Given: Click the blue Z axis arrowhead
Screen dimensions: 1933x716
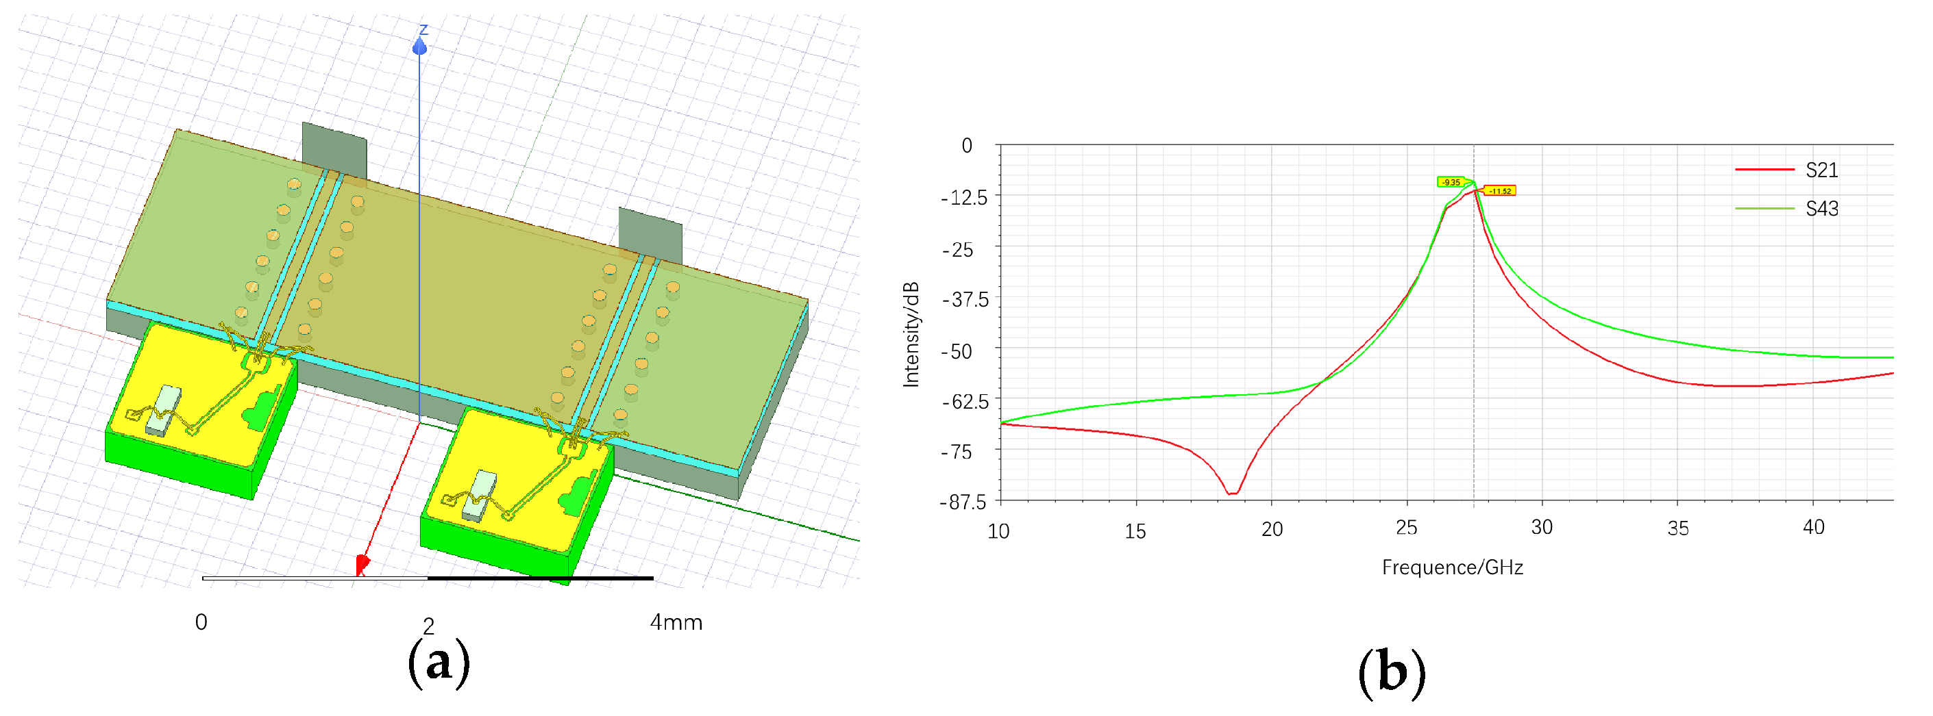Looking at the screenshot, I should point(419,47).
